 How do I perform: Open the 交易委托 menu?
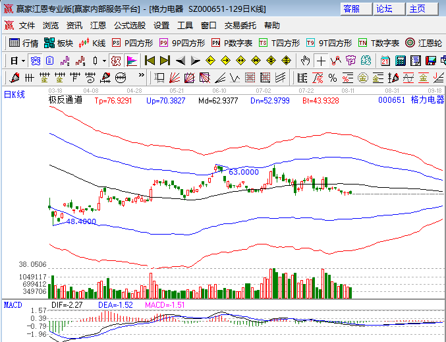click(x=240, y=26)
